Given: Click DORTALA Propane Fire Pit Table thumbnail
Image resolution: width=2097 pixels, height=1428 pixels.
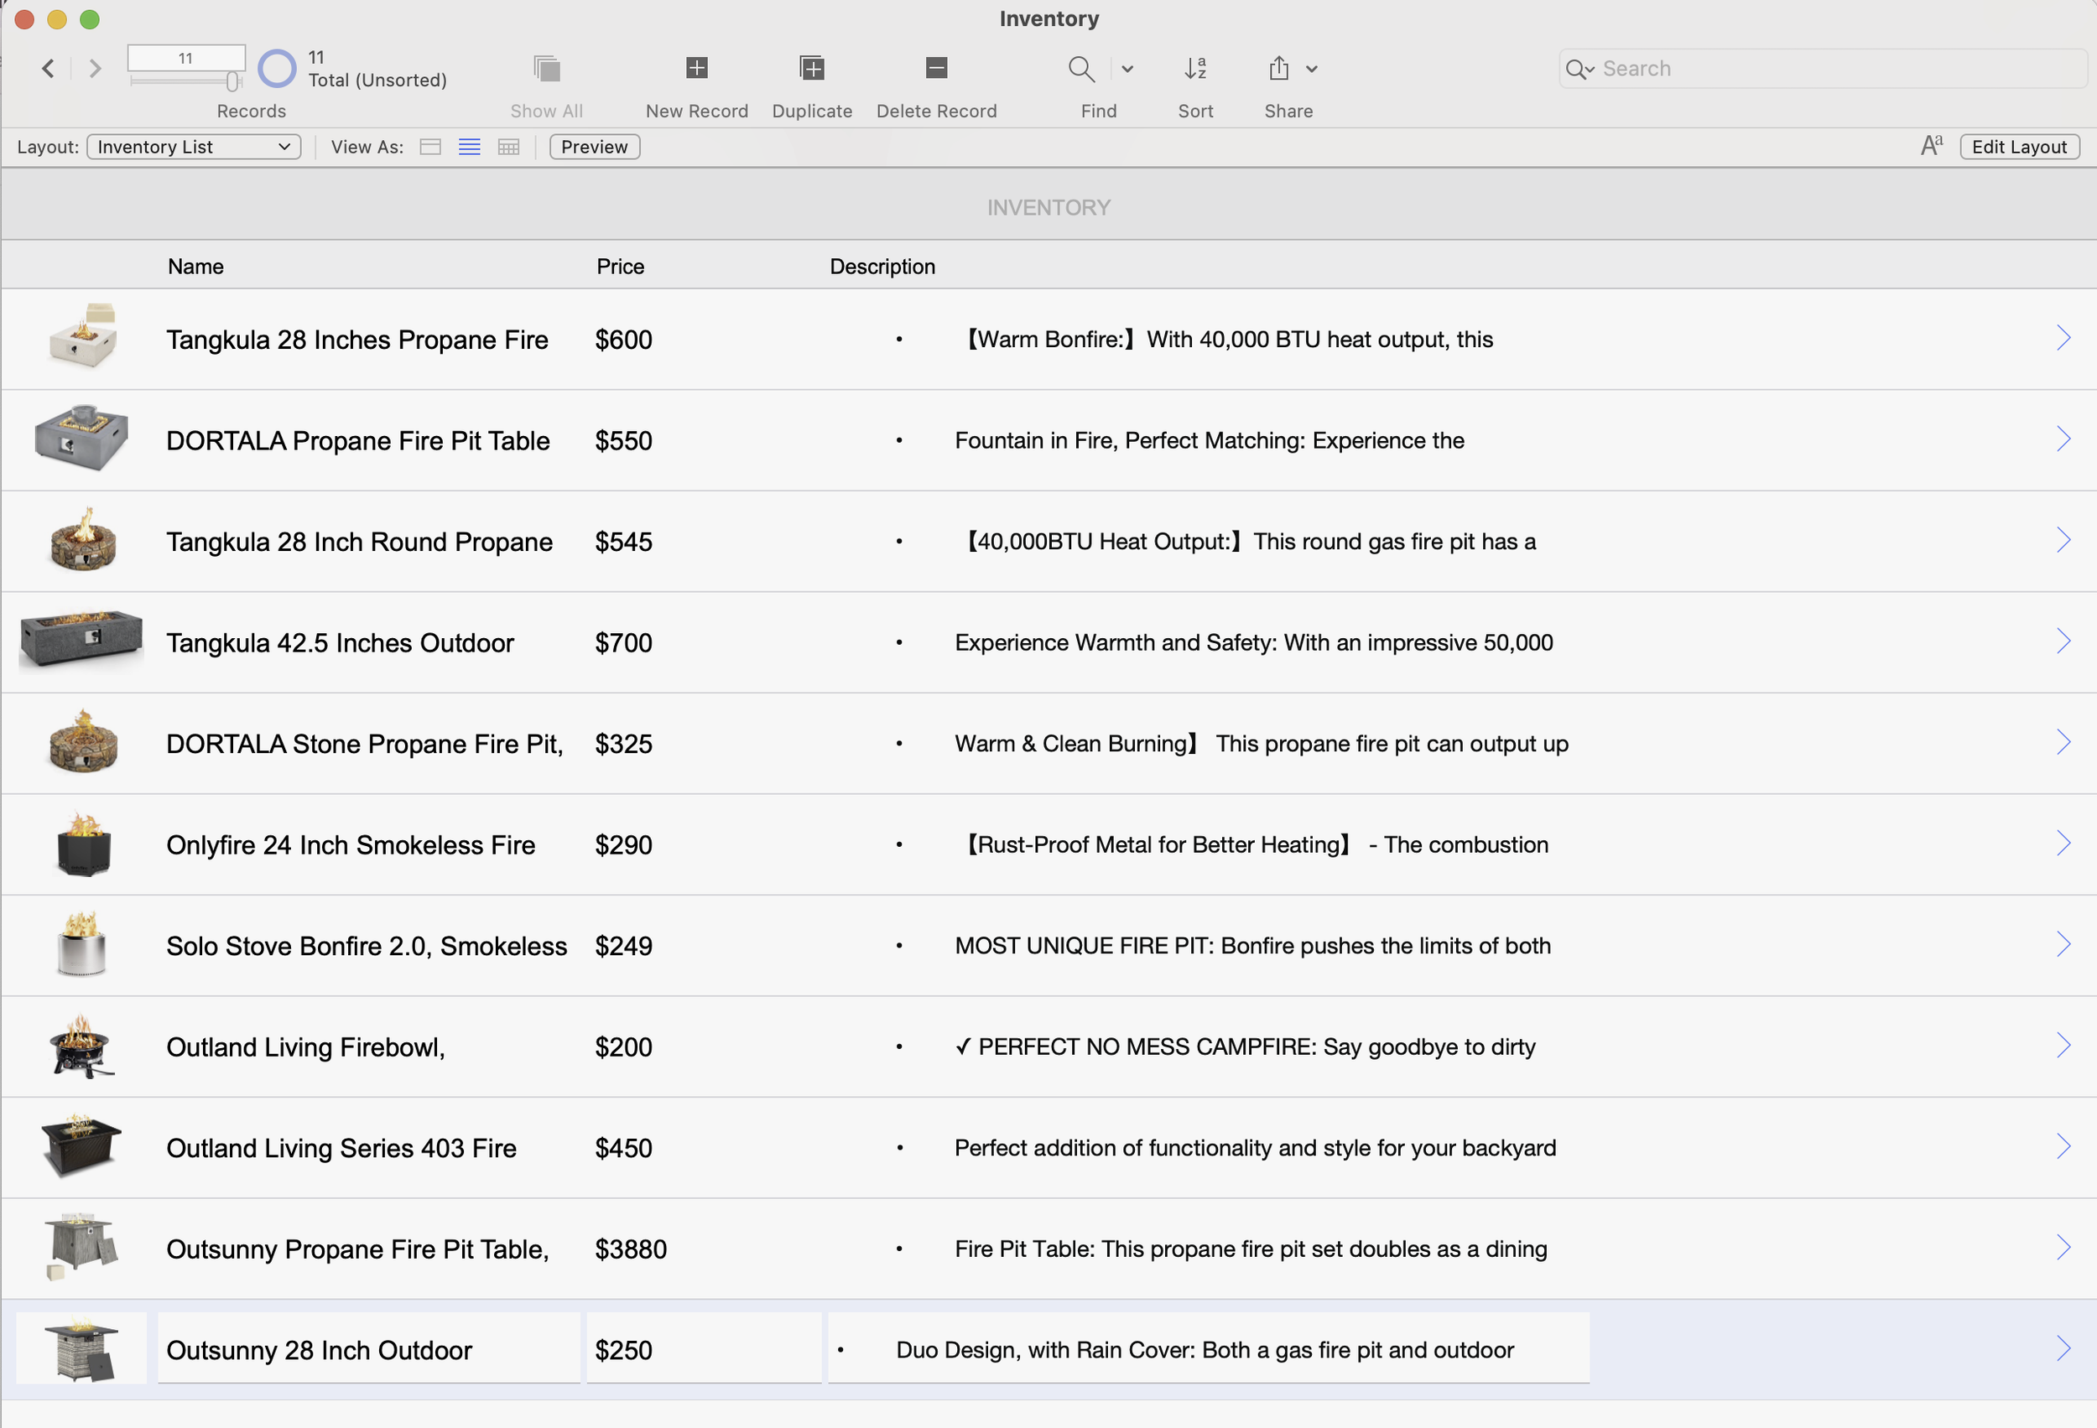Looking at the screenshot, I should pyautogui.click(x=81, y=438).
